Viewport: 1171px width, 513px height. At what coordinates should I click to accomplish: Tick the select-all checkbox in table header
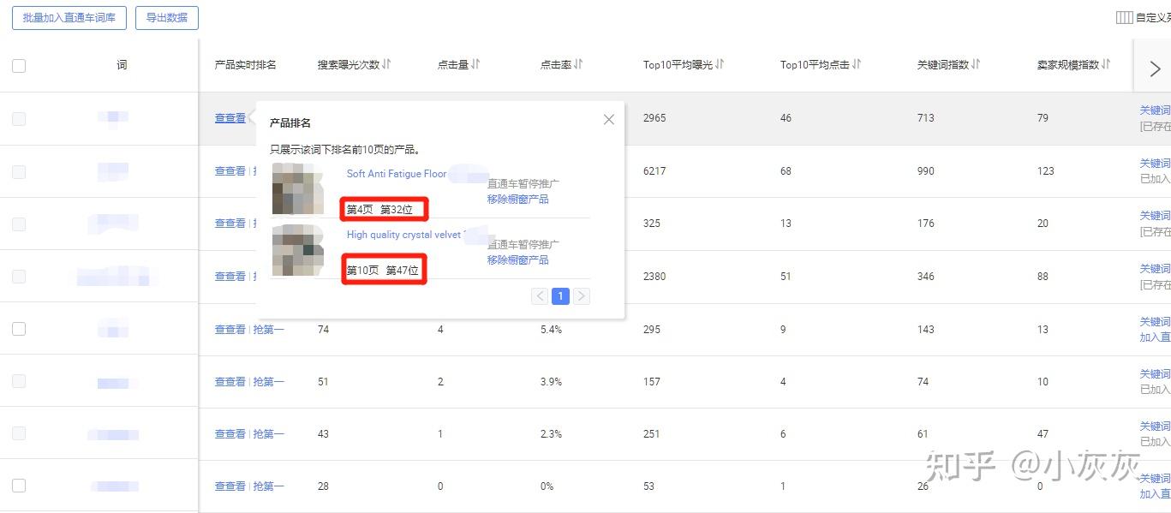click(19, 65)
